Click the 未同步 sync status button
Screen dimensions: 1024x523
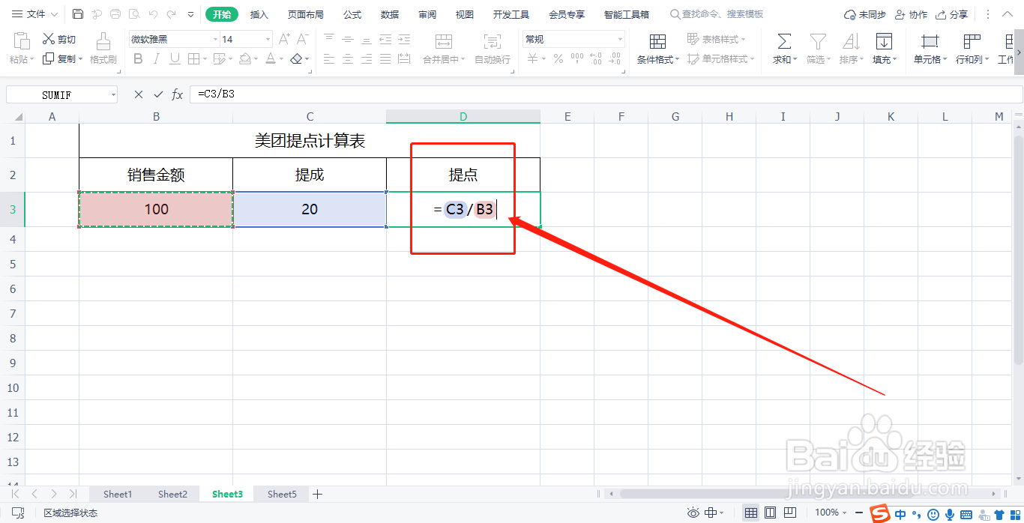[x=864, y=14]
